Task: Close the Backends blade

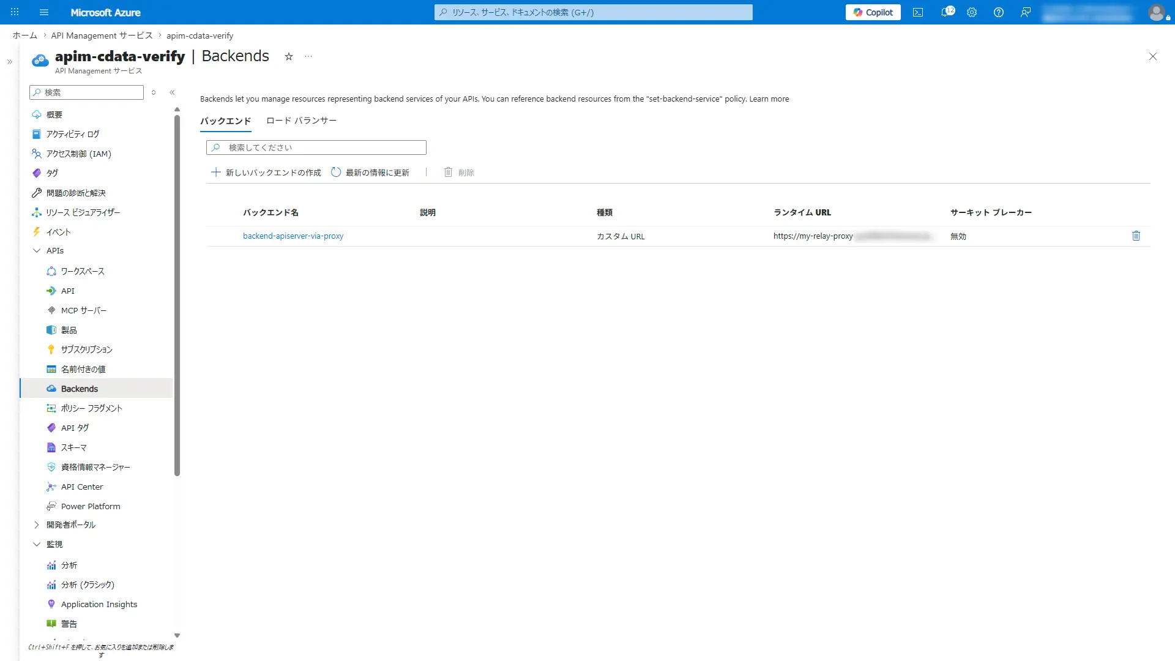Action: [x=1152, y=56]
